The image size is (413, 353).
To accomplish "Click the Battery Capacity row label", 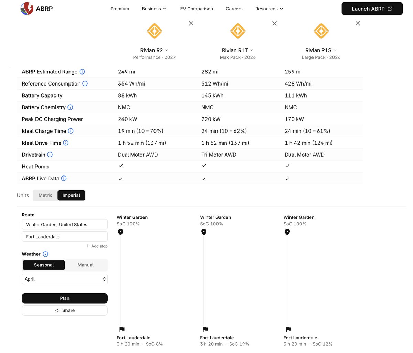I will [42, 95].
